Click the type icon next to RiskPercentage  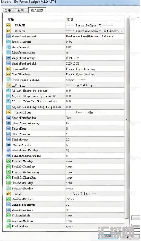click(9, 52)
